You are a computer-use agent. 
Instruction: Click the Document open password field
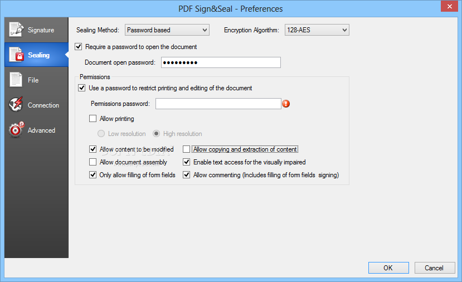(221, 62)
